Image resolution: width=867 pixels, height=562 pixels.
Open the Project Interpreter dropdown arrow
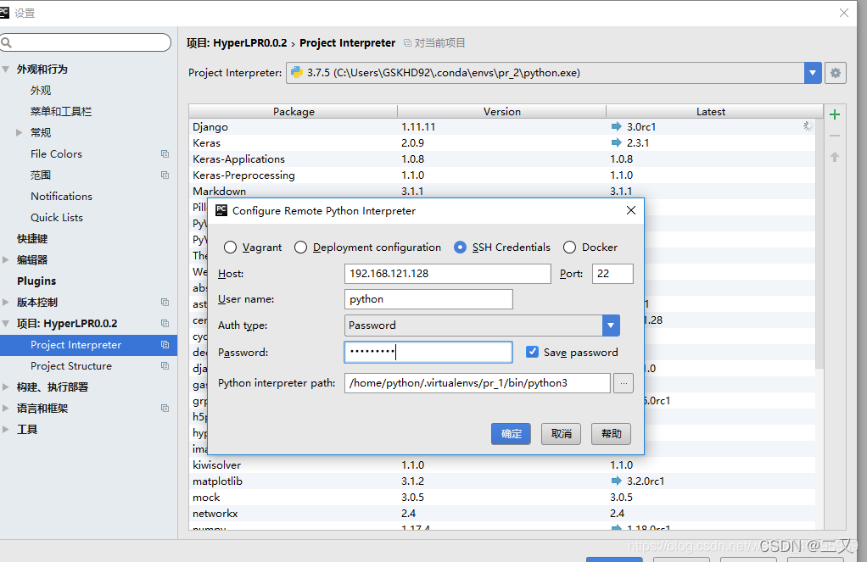pos(812,73)
